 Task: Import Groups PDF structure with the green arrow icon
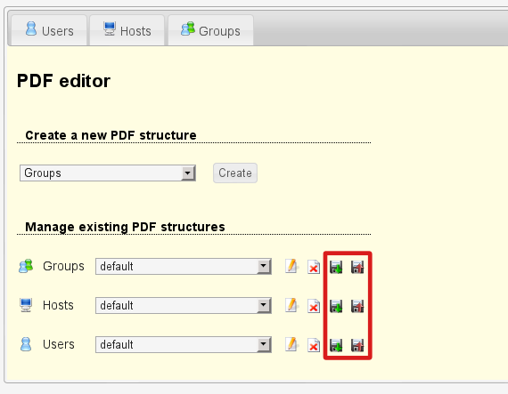coord(336,268)
